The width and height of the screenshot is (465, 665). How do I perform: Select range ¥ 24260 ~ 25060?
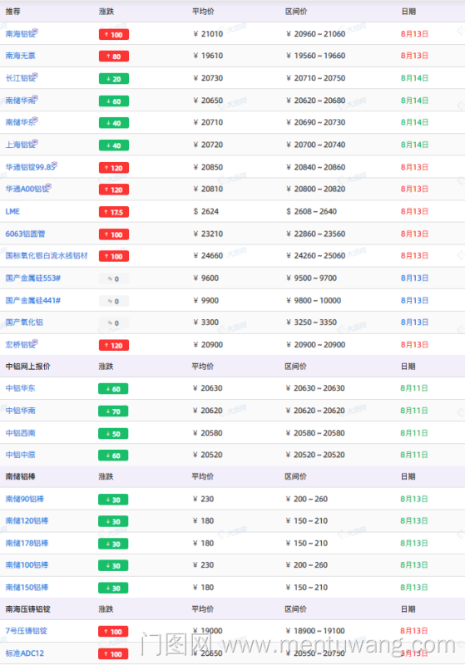[315, 256]
